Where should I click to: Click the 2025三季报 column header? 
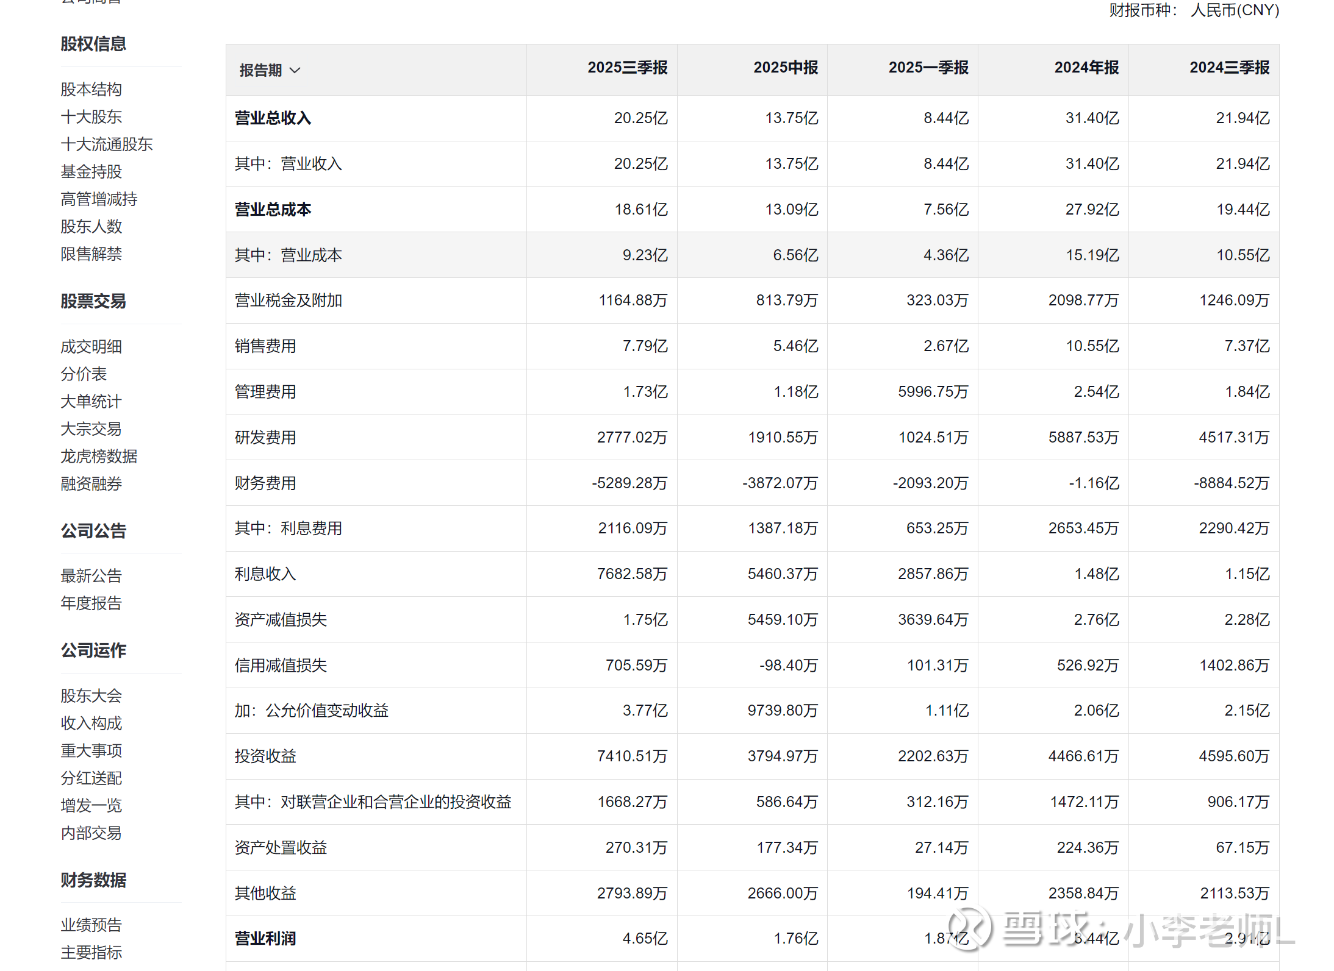[x=627, y=68]
